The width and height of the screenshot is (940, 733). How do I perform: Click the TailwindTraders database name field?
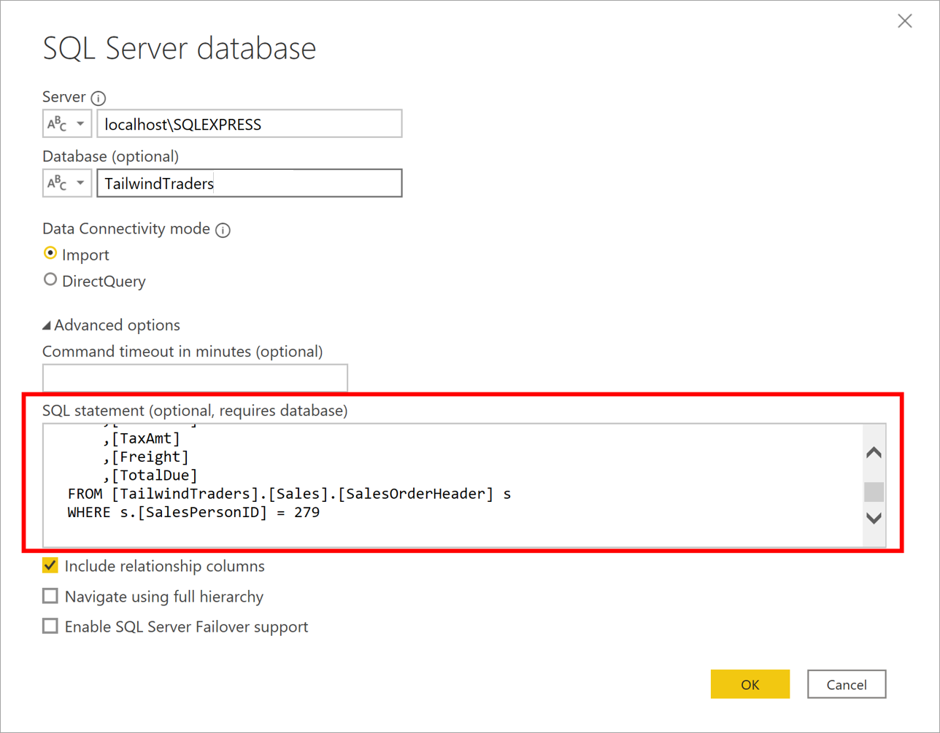tap(250, 183)
